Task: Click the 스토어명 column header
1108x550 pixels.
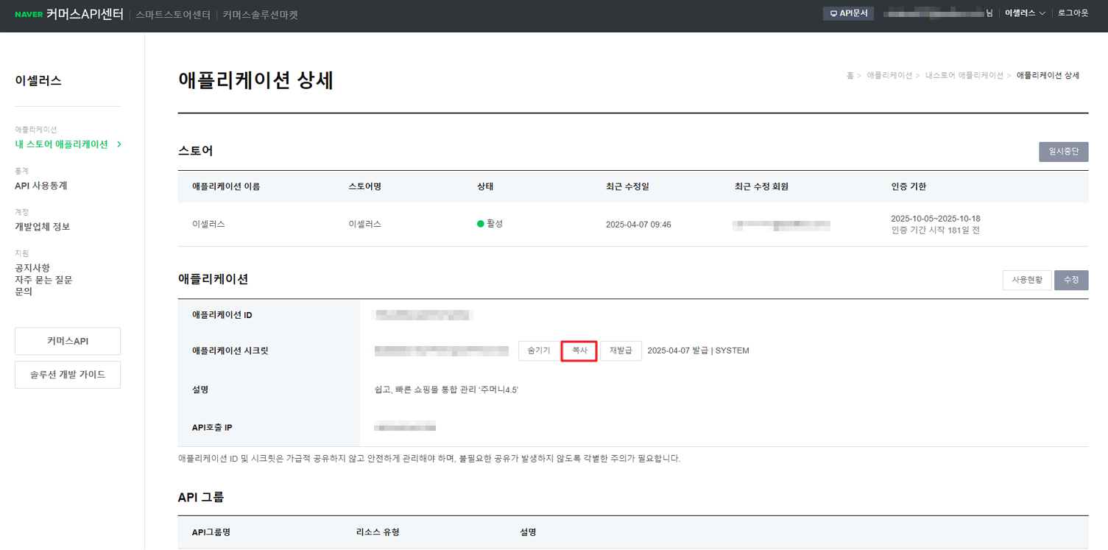Action: [x=364, y=186]
